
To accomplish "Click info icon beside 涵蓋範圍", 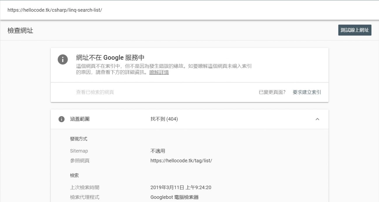I will pos(62,119).
